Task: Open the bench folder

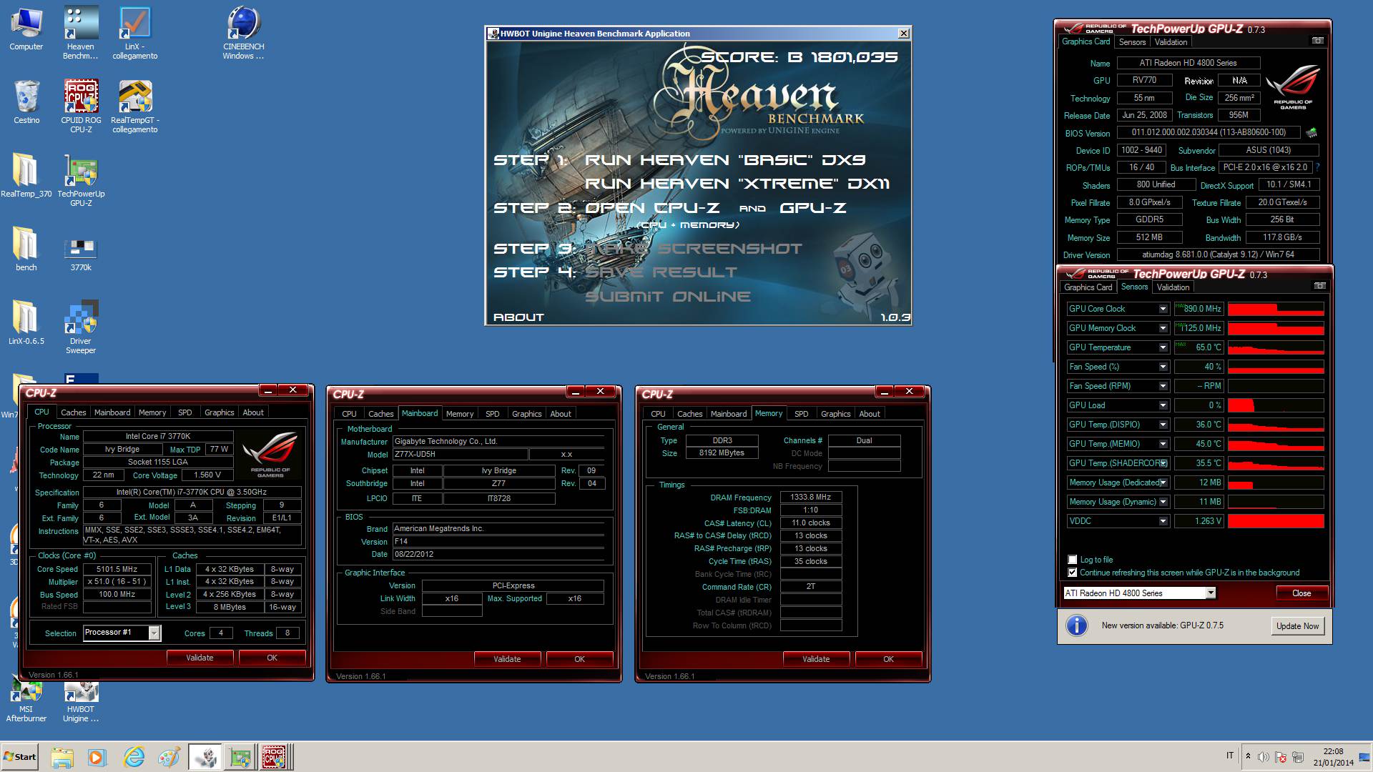Action: point(26,249)
